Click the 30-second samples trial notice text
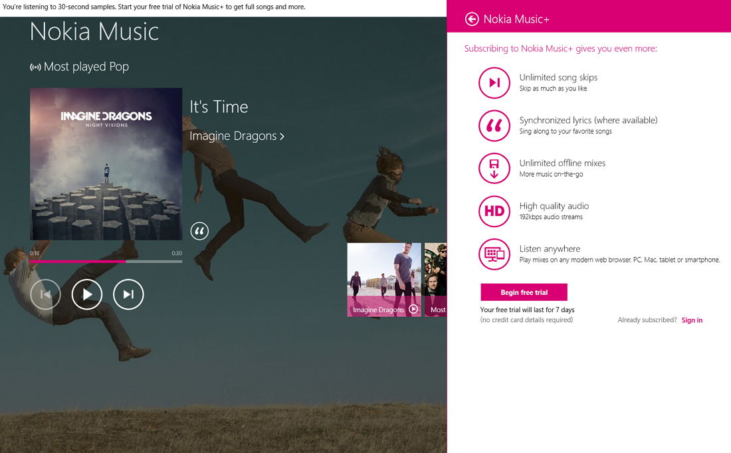The width and height of the screenshot is (731, 453). [x=154, y=7]
